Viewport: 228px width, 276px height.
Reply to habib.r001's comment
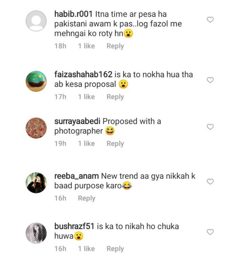click(115, 46)
